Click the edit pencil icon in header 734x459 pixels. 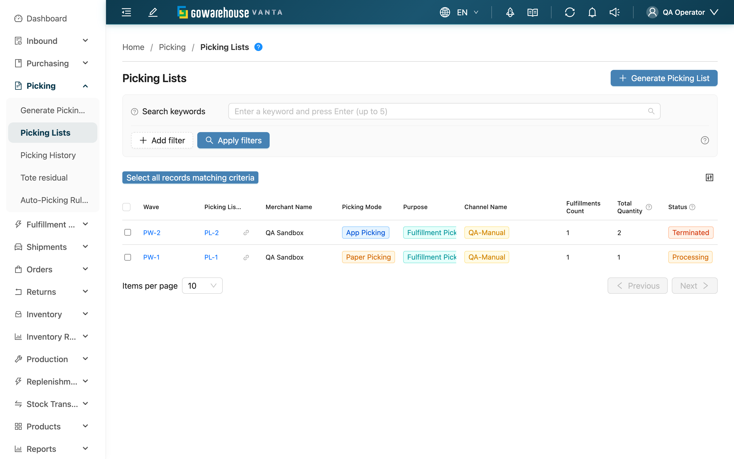(153, 12)
